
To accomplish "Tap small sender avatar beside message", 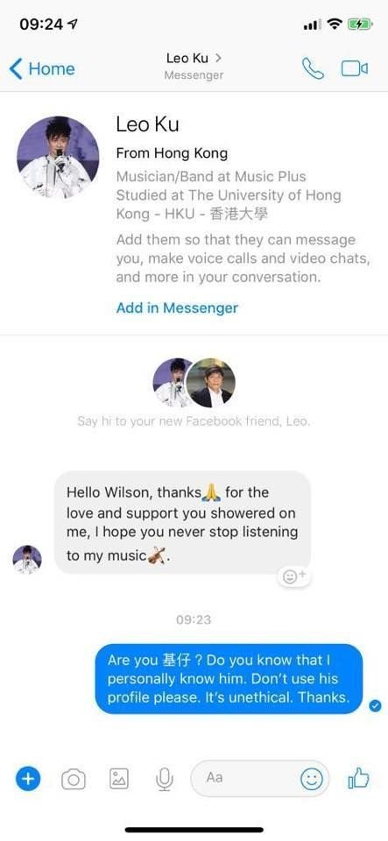I will 27,560.
